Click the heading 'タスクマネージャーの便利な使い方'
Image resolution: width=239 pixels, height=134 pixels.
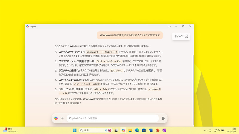77,61
